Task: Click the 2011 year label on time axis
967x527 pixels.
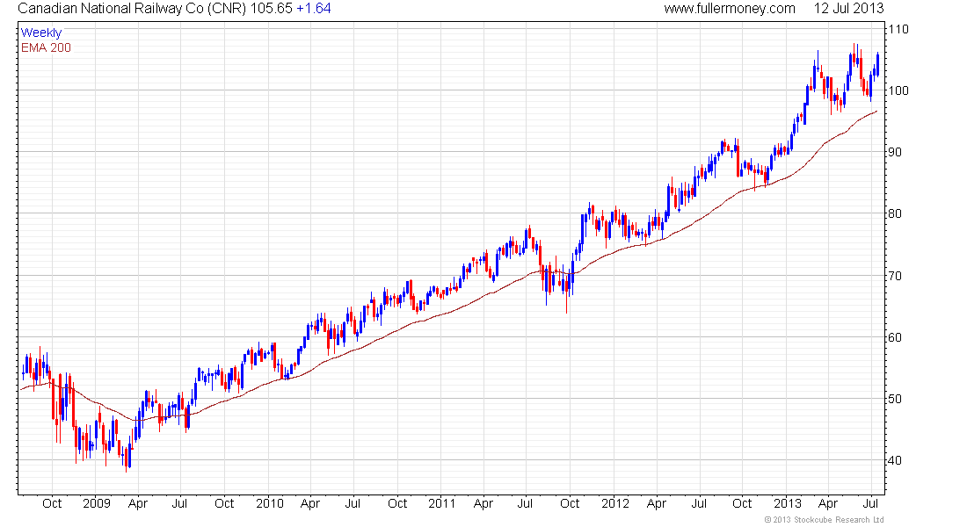Action: (x=442, y=503)
